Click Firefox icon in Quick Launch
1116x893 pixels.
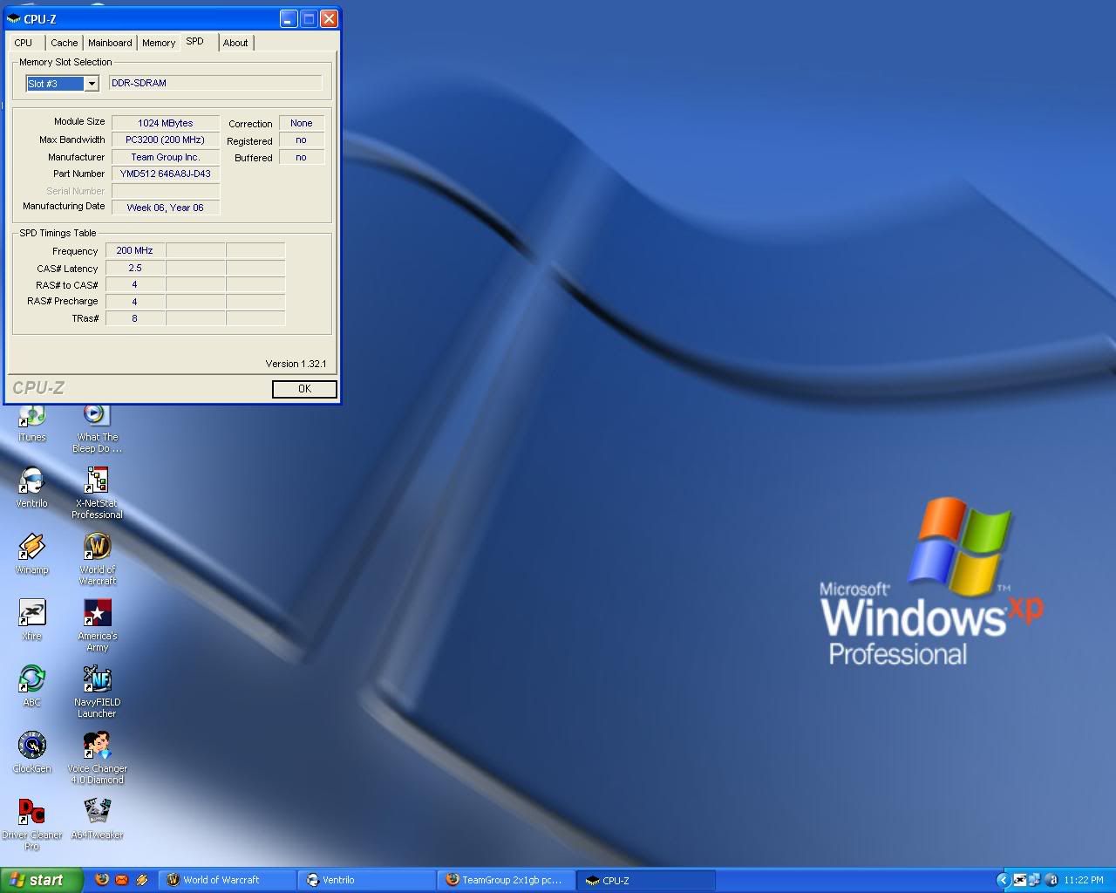tap(102, 880)
